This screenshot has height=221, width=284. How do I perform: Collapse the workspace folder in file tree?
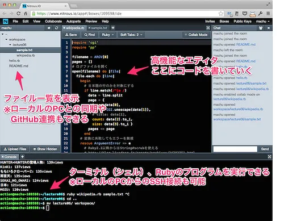[x=6, y=40]
